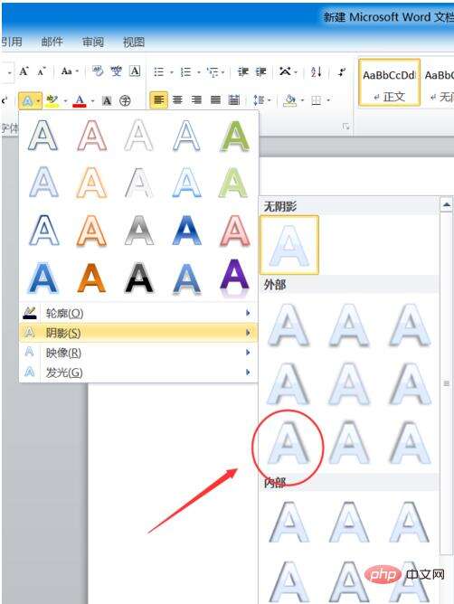
Task: Open the Paragraph dialog launcher
Action: tap(346, 126)
